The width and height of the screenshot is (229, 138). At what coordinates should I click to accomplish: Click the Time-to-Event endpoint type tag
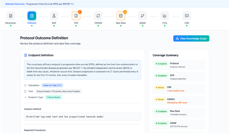[53, 97]
